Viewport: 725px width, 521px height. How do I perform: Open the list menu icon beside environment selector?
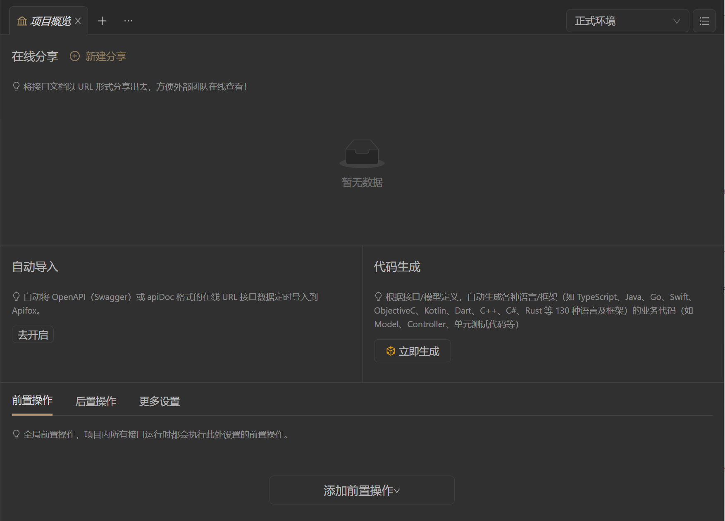[704, 21]
